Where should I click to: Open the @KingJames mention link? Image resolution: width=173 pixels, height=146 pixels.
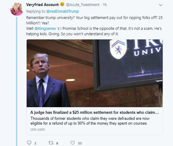45,29
